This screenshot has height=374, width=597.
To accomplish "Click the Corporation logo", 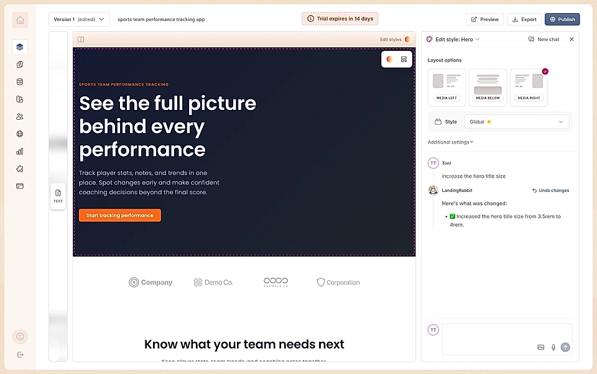I will pyautogui.click(x=338, y=282).
